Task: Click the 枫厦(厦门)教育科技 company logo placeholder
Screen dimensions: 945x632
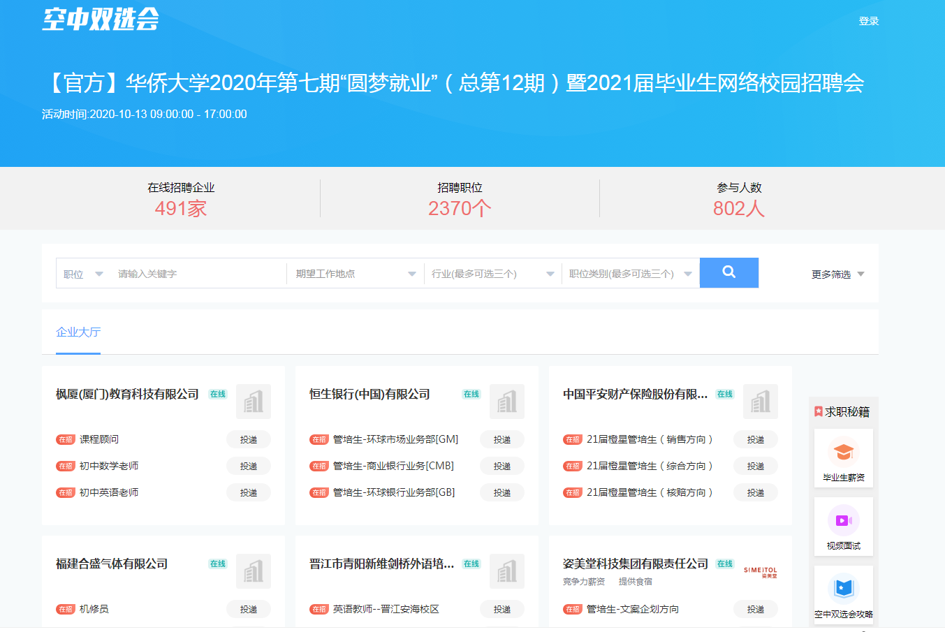Action: click(x=253, y=402)
